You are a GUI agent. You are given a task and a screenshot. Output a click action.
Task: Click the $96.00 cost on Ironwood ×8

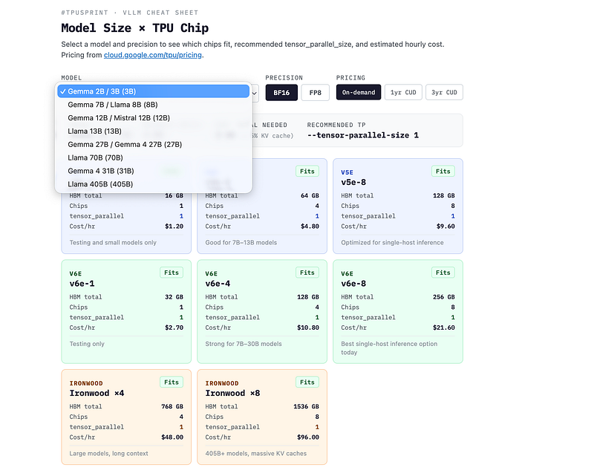[x=308, y=437]
